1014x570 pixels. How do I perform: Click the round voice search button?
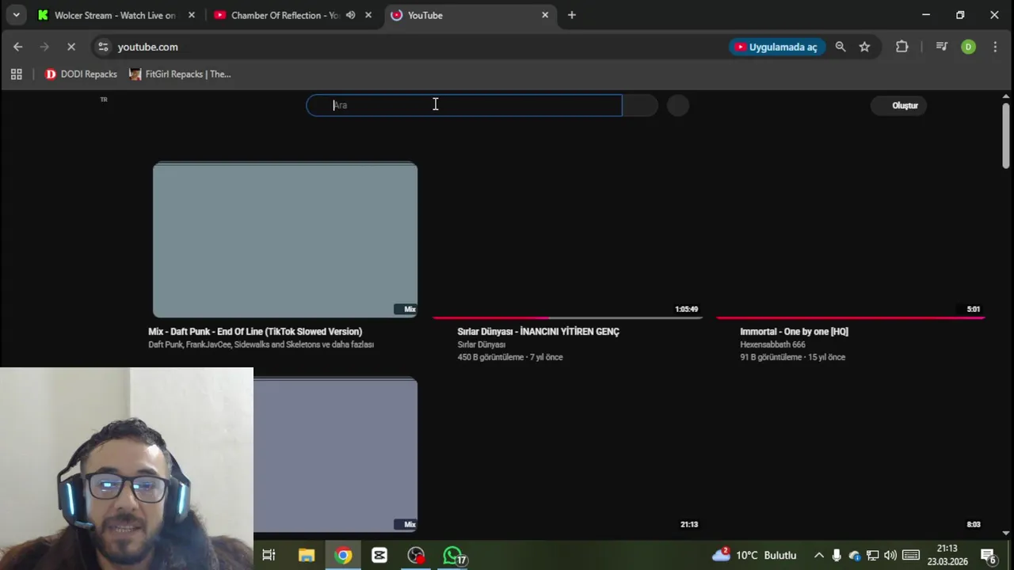coord(678,105)
